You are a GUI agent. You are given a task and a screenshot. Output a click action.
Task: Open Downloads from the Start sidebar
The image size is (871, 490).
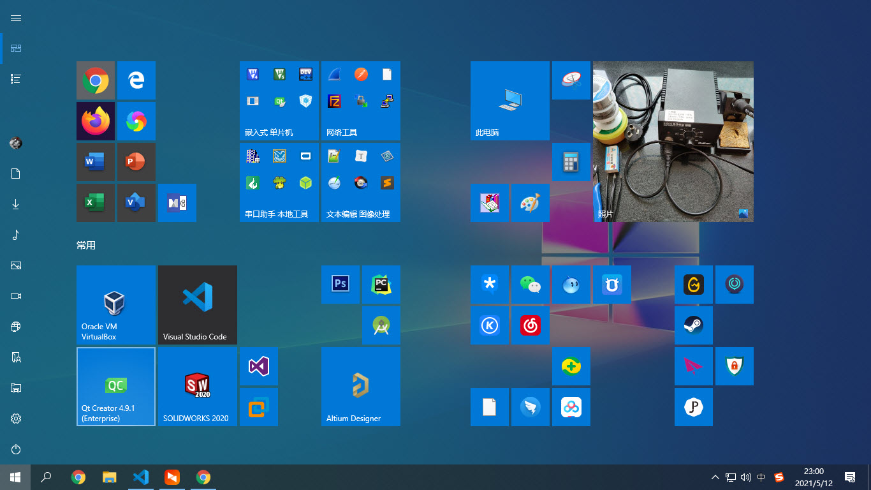[x=16, y=204]
